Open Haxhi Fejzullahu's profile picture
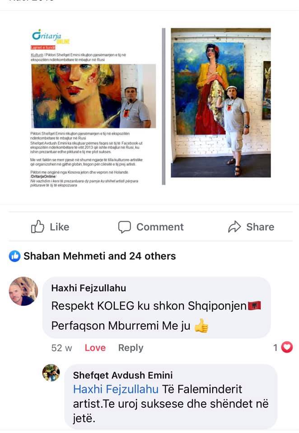Image resolution: width=299 pixels, height=433 pixels. (x=23, y=291)
